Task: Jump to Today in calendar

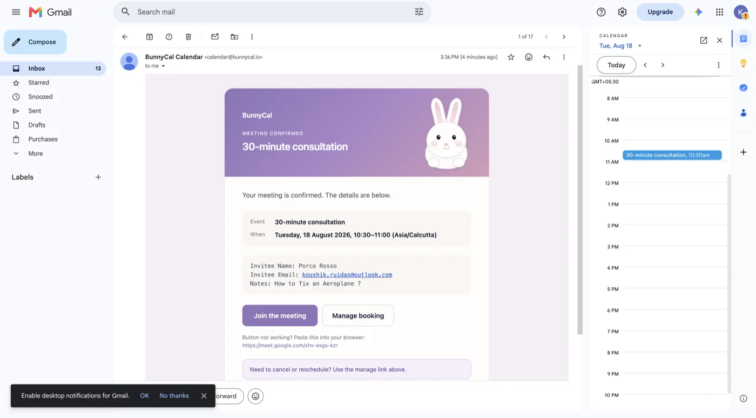Action: pyautogui.click(x=616, y=65)
